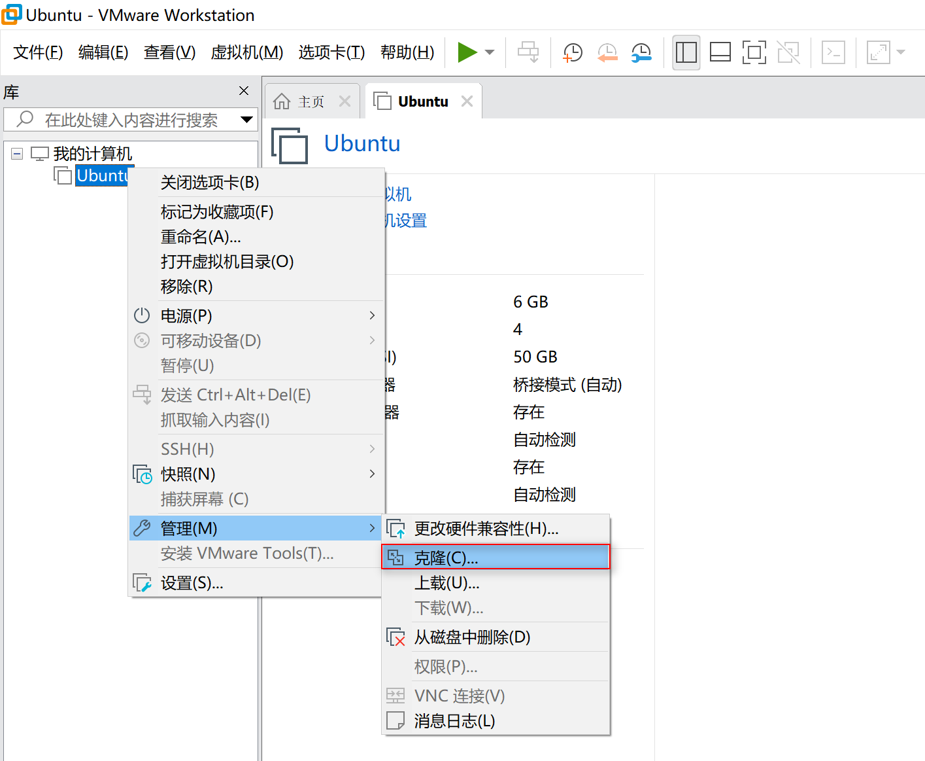
Task: Open 设置(S)... from context menu
Action: [256, 583]
